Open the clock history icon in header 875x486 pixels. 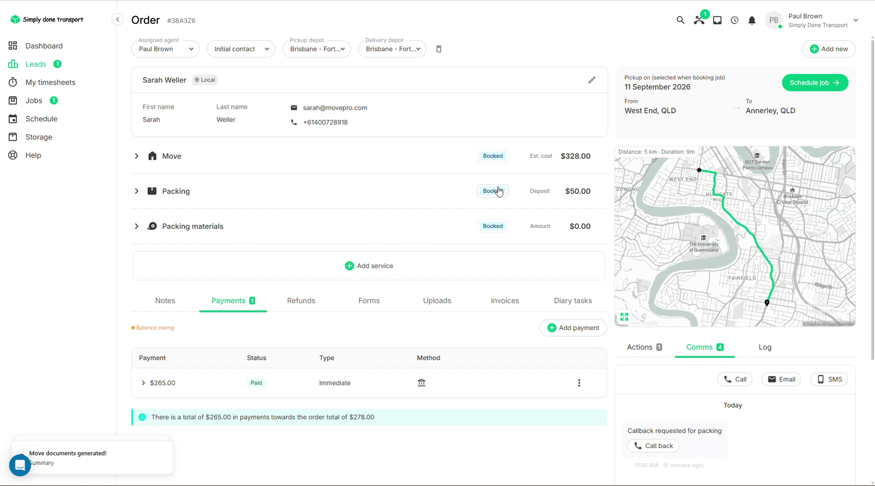pyautogui.click(x=735, y=20)
